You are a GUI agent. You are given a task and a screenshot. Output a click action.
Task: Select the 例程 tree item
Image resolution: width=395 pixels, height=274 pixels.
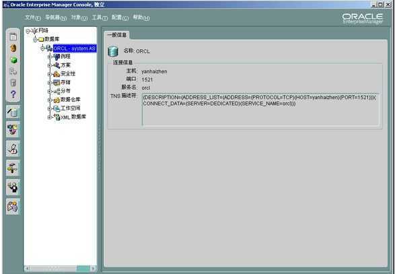pyautogui.click(x=65, y=57)
